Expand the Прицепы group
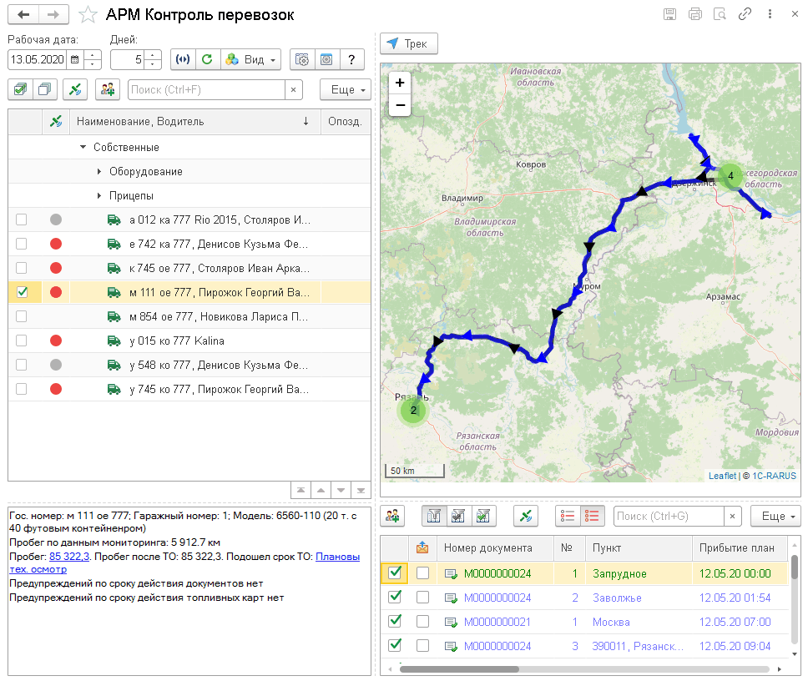808x681 pixels. pyautogui.click(x=99, y=196)
